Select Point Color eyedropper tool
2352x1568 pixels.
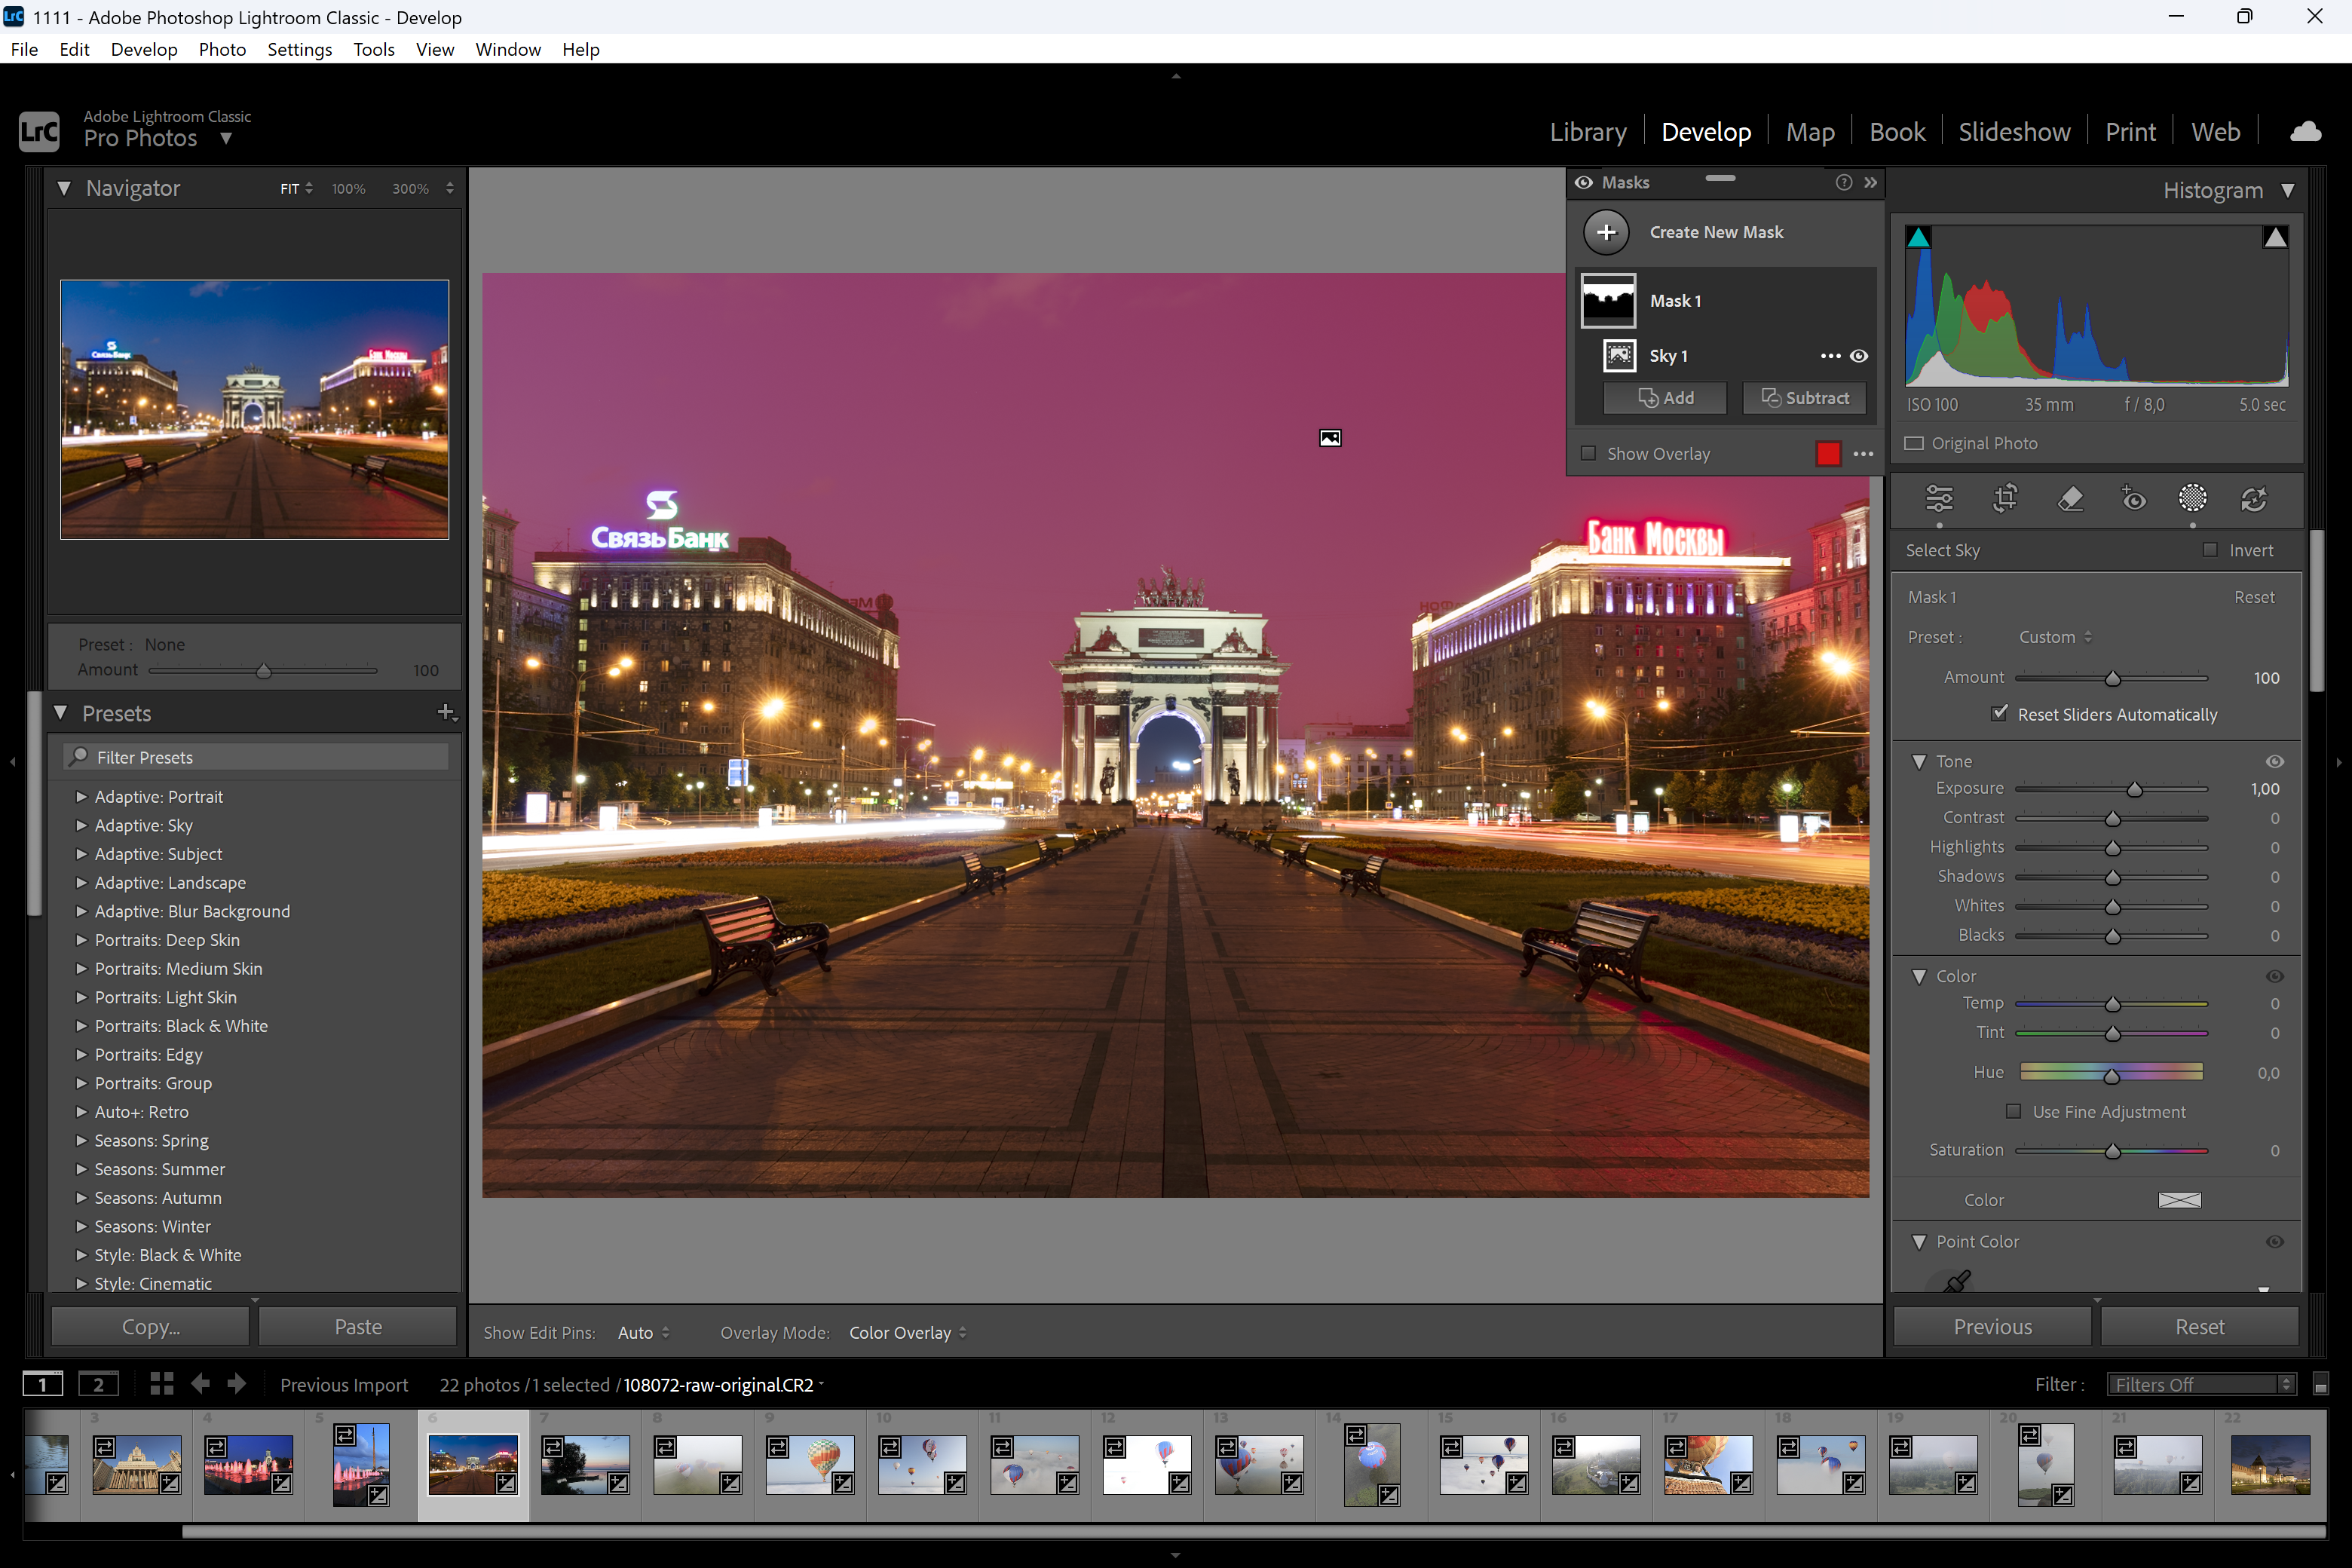(x=1955, y=1281)
